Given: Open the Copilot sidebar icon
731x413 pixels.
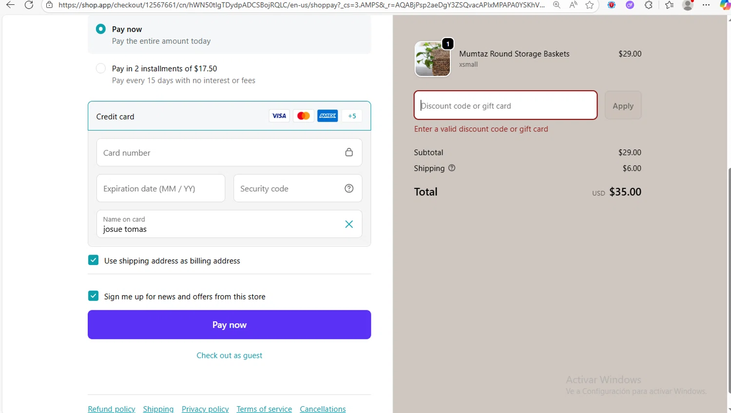Looking at the screenshot, I should (x=725, y=5).
